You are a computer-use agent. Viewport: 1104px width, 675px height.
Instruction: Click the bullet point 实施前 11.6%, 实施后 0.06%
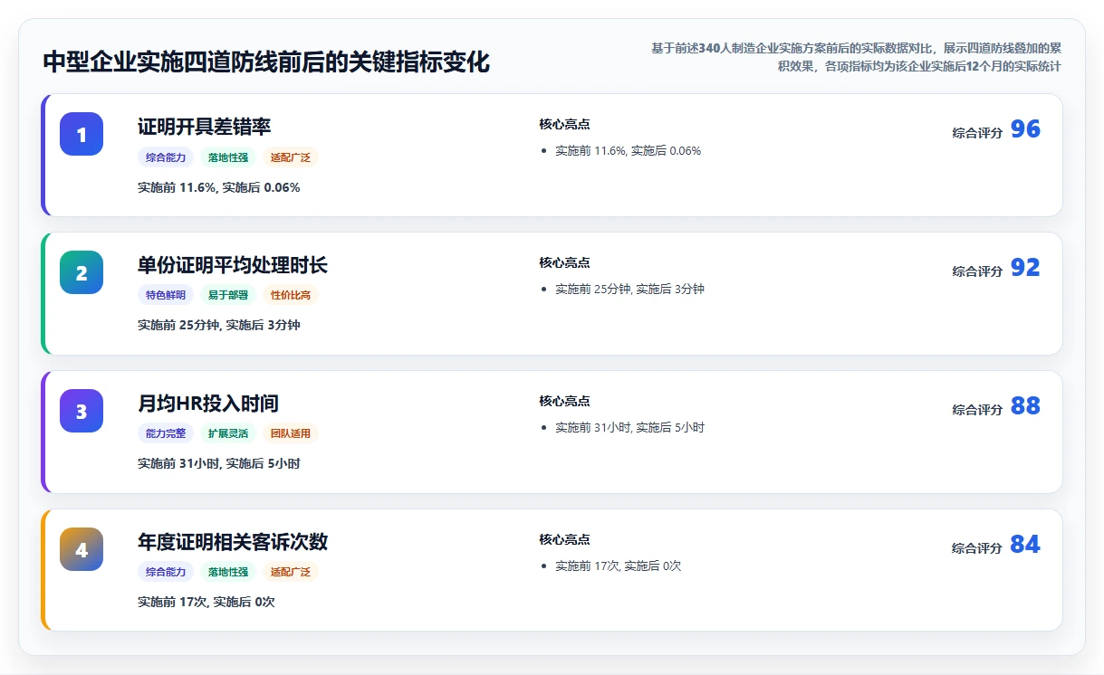[x=628, y=151]
